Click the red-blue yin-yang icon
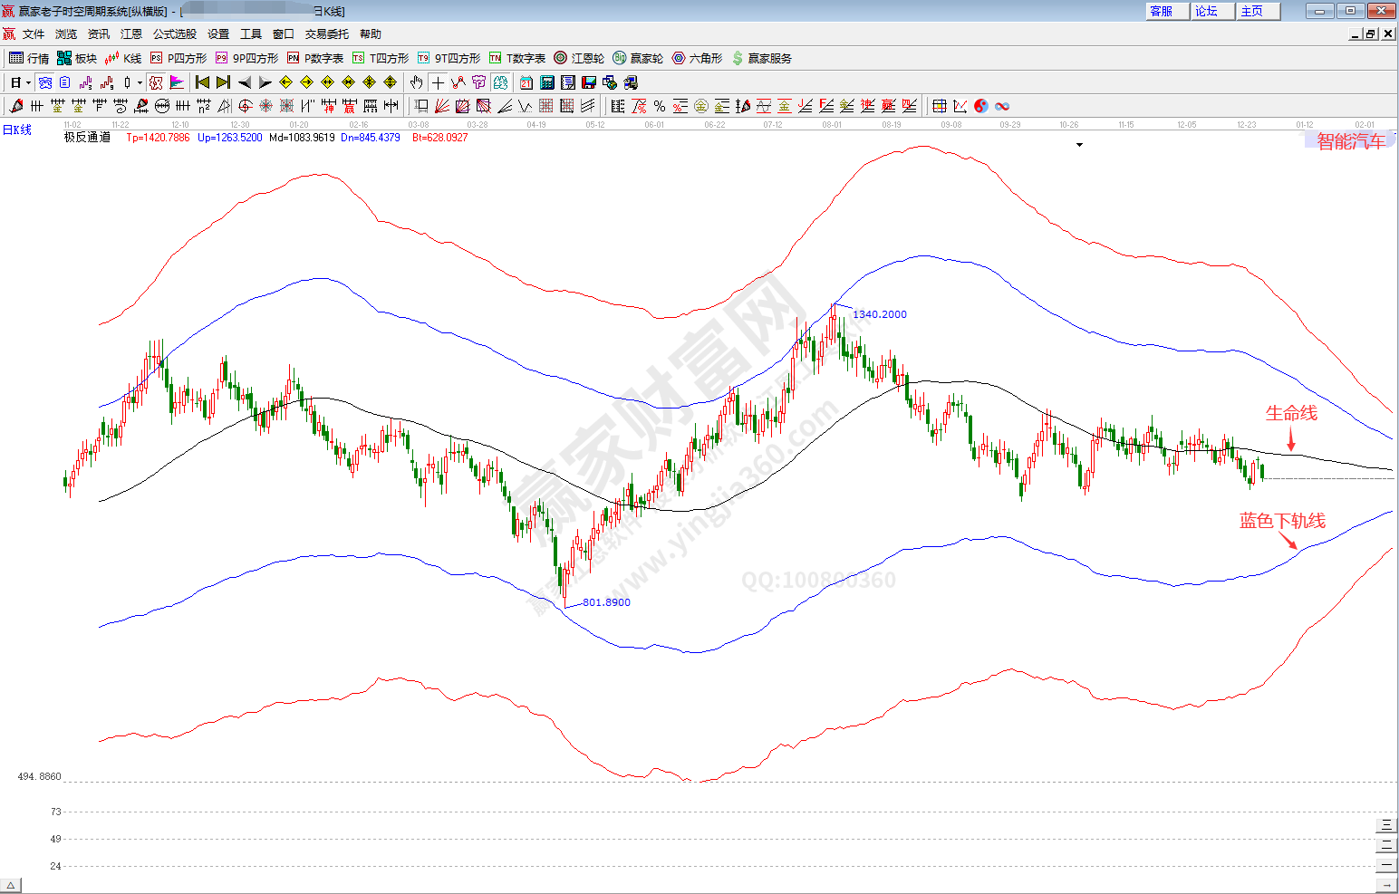 (x=981, y=106)
